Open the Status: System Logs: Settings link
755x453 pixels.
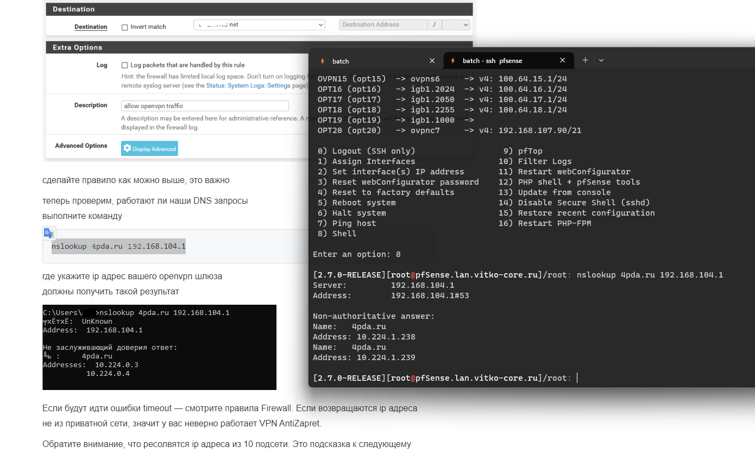pos(248,86)
